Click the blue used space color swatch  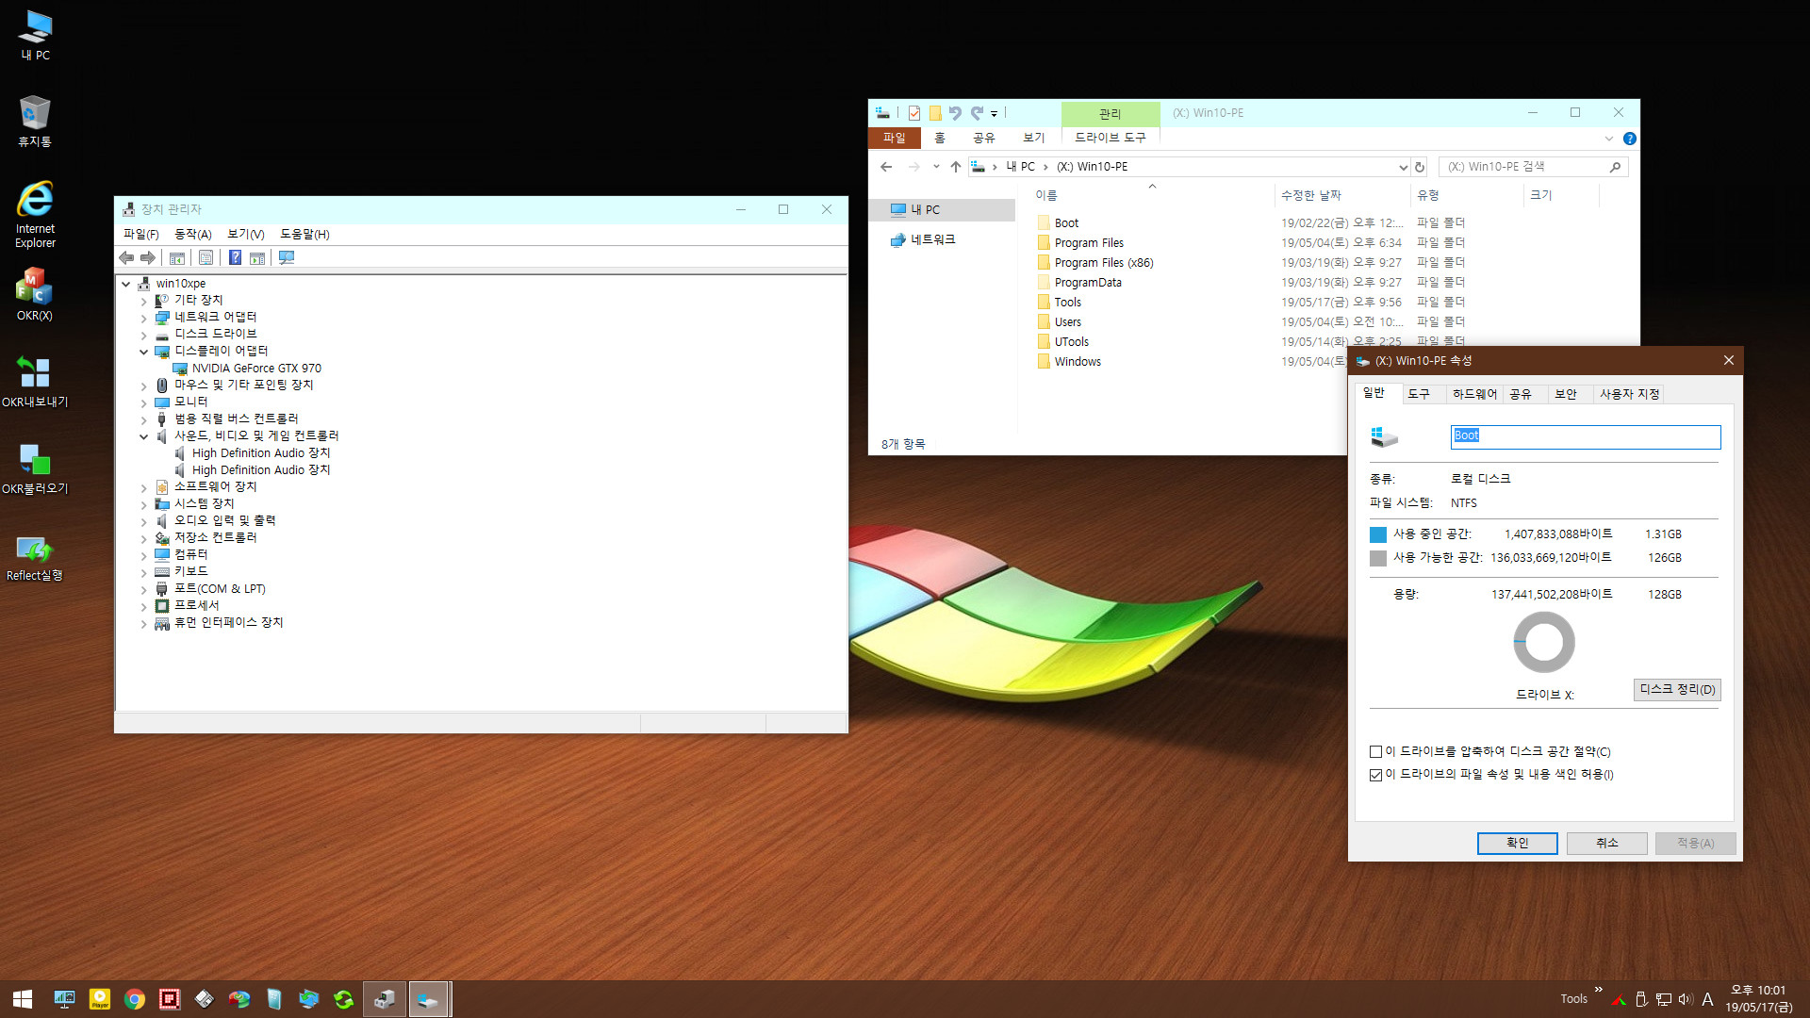tap(1377, 534)
